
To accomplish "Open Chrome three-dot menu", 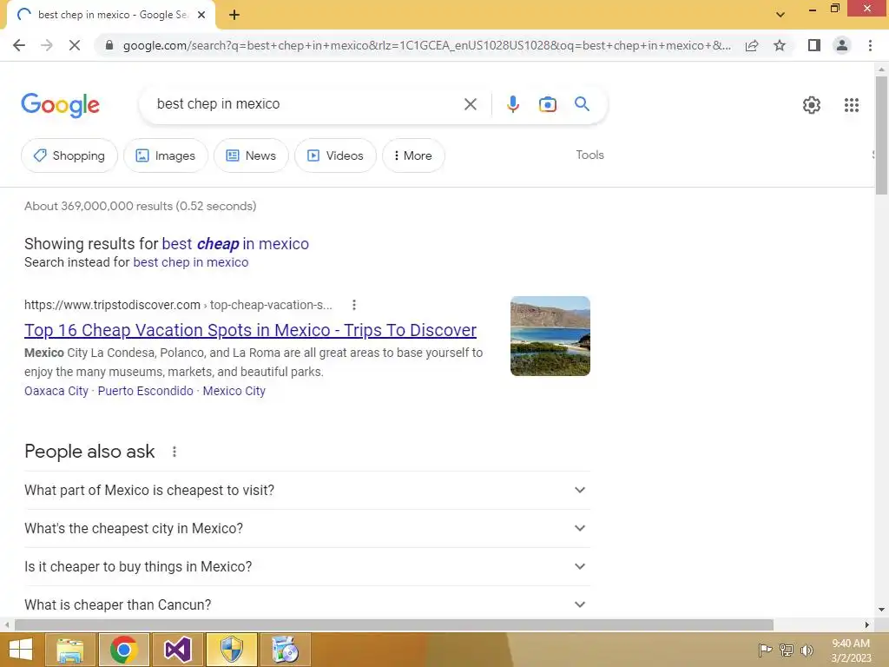I will pyautogui.click(x=870, y=45).
